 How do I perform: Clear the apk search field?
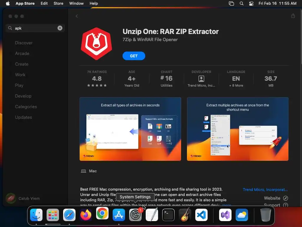(60, 28)
